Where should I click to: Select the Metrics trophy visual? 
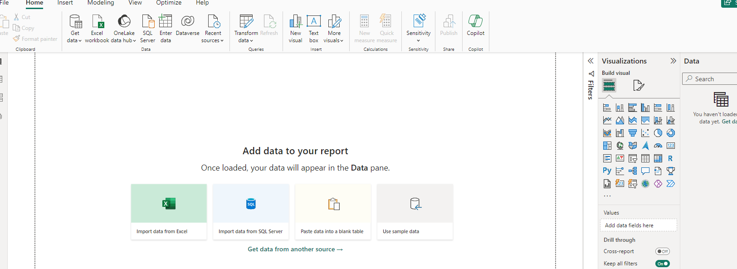[670, 171]
